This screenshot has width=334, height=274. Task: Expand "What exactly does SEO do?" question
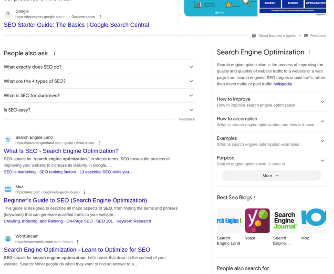pyautogui.click(x=191, y=67)
